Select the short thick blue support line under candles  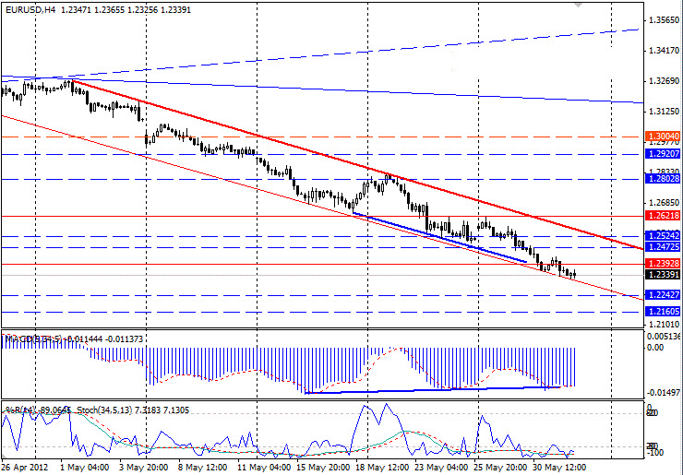pos(440,238)
